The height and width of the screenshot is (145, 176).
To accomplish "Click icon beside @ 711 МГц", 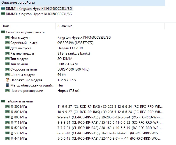I will [x=7, y=122].
